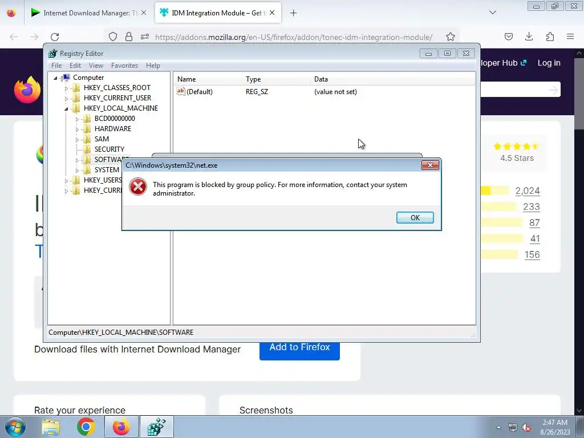584x438 pixels.
Task: Select the SECURITY key
Action: [x=109, y=149]
